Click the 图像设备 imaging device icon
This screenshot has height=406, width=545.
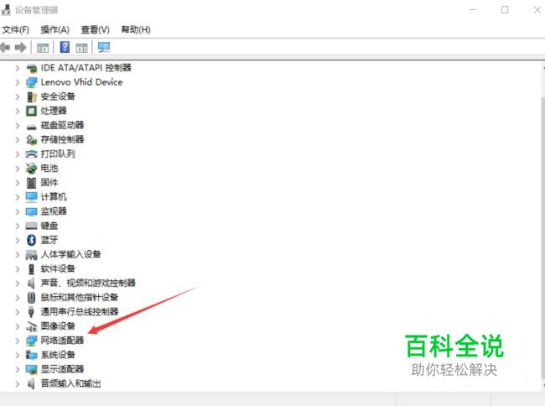tap(32, 326)
